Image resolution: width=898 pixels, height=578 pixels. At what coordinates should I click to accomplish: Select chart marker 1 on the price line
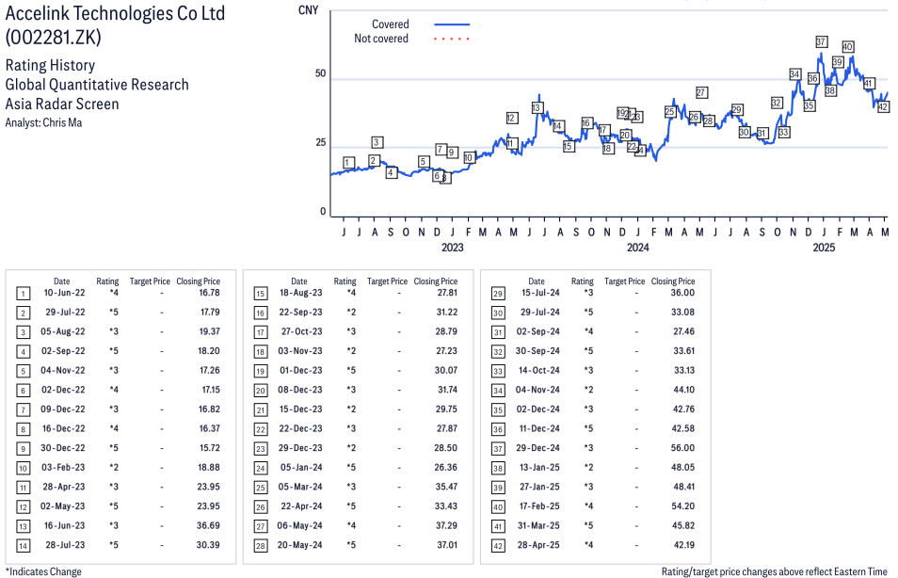tap(349, 162)
